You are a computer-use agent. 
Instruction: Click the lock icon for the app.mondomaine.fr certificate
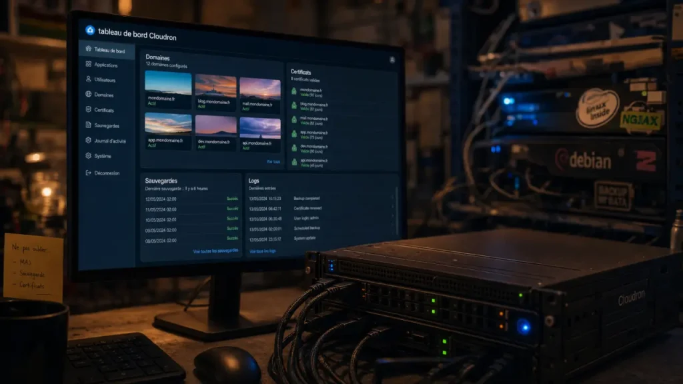coord(294,133)
